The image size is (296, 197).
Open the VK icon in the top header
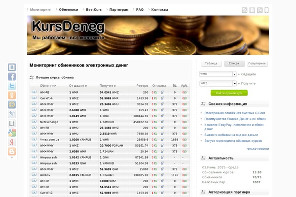pos(252,10)
